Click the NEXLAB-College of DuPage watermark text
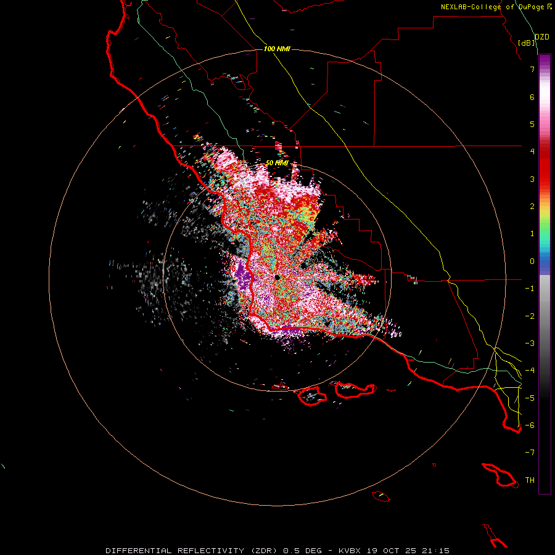This screenshot has height=555, width=555. 492,7
